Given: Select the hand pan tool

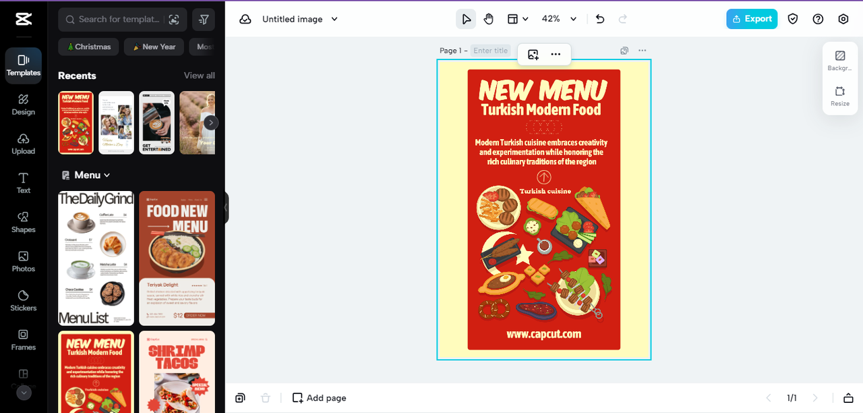Looking at the screenshot, I should pos(489,19).
